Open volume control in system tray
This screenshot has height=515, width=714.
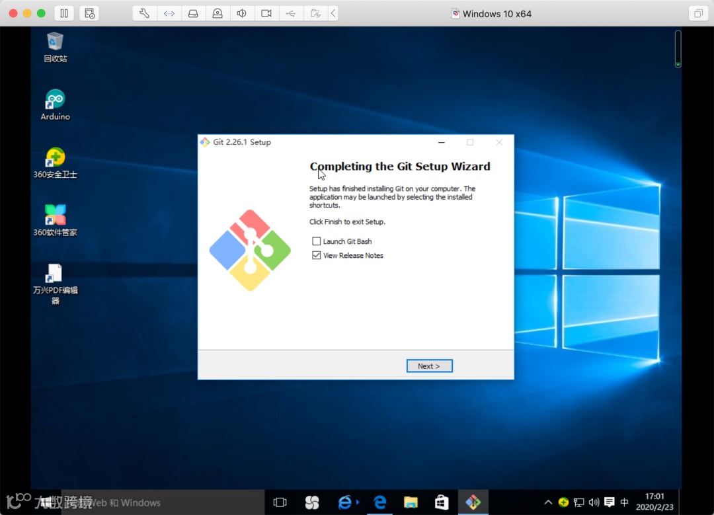point(594,502)
